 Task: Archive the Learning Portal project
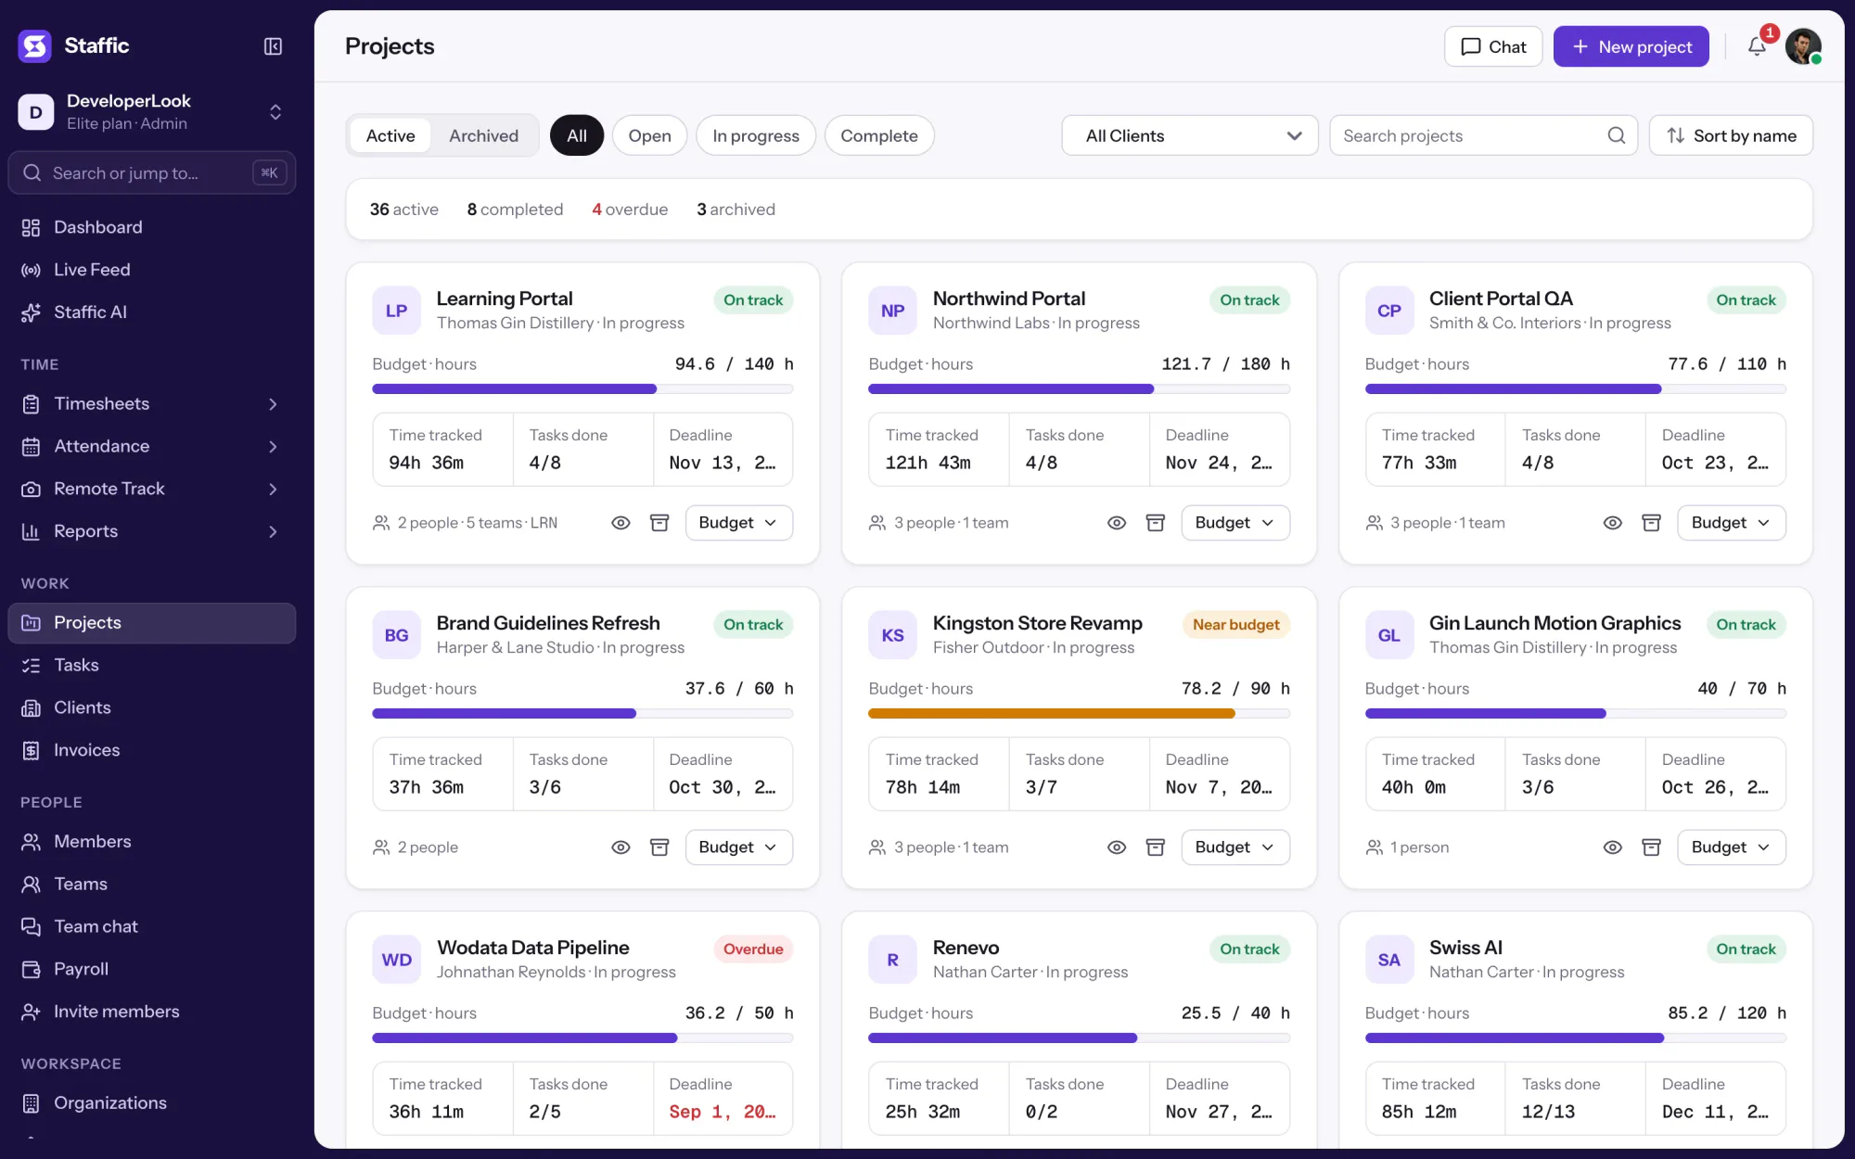(x=659, y=523)
